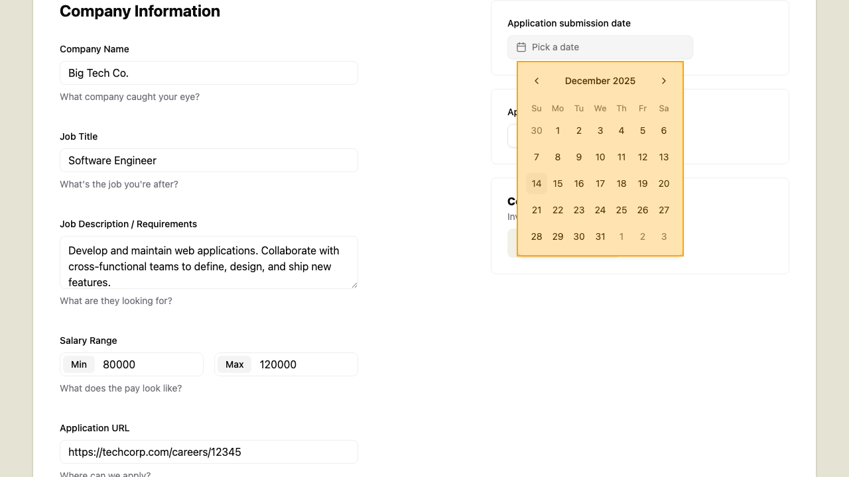This screenshot has width=849, height=477.
Task: Open the Pick a date field
Action: (x=600, y=47)
